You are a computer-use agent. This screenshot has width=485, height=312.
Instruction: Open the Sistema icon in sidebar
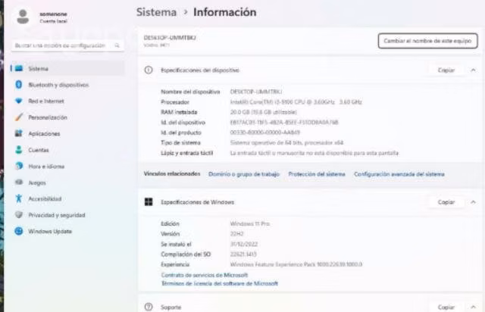19,68
